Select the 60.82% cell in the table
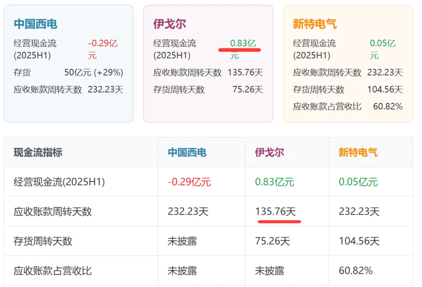This screenshot has width=422, height=287. coord(355,271)
